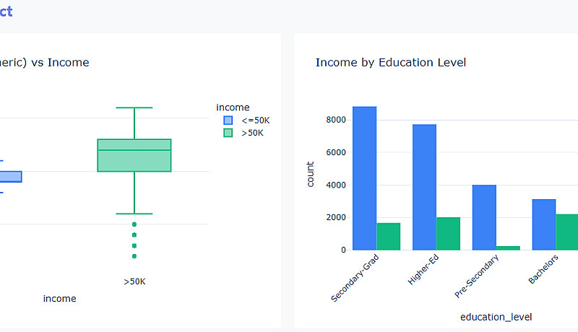The height and width of the screenshot is (332, 578).
Task: Select the lowest outlier dot under >50K box
Action: click(134, 255)
